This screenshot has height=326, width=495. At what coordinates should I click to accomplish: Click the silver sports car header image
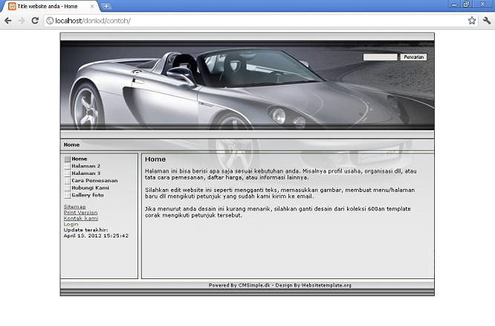point(247,86)
